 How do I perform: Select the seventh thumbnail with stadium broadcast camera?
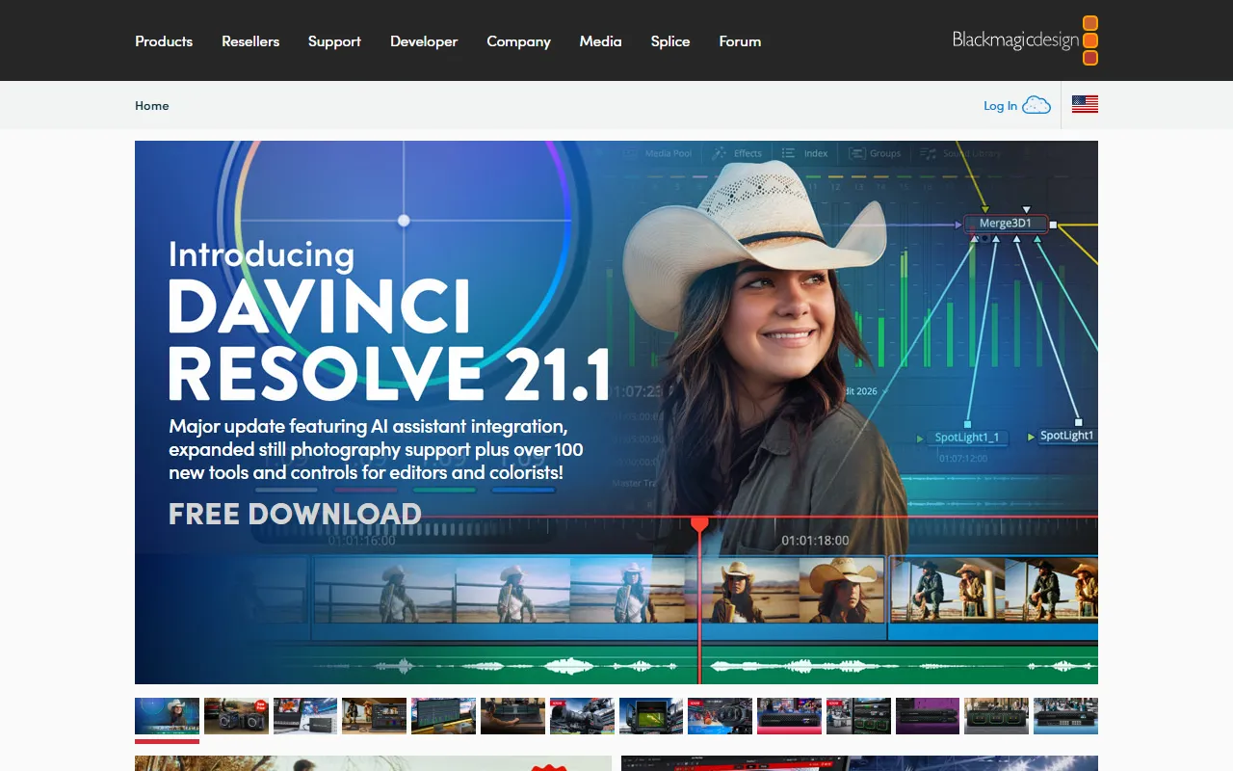582,716
